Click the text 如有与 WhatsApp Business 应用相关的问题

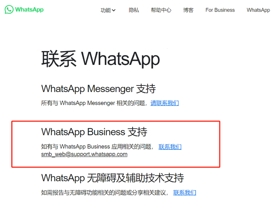pyautogui.click(x=96, y=147)
